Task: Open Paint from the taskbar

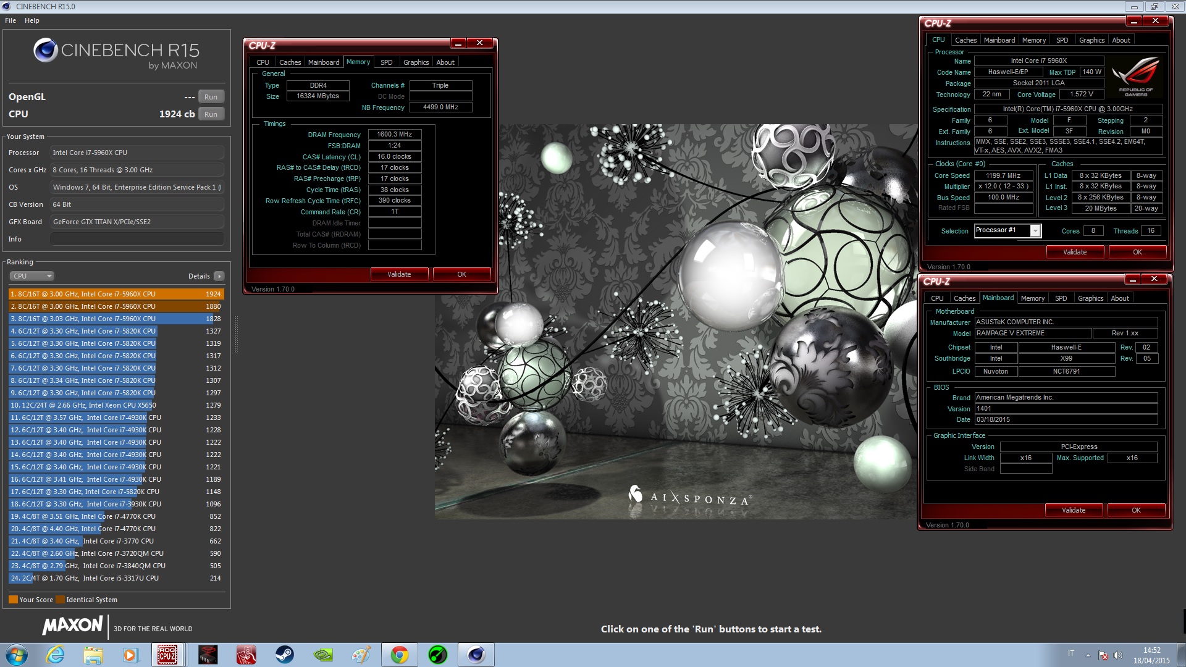Action: (361, 655)
